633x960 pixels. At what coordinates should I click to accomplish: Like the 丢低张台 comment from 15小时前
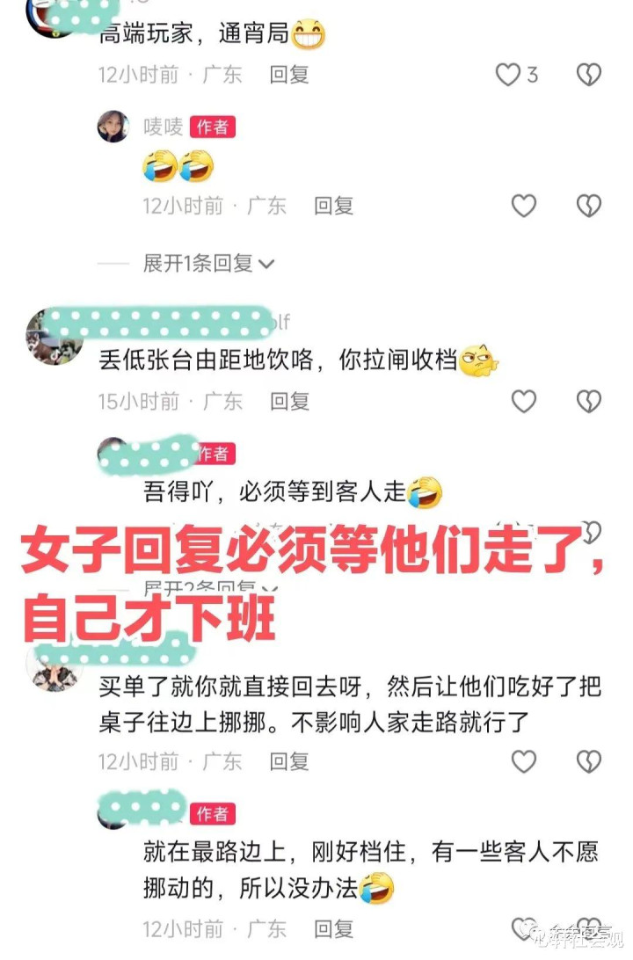523,401
